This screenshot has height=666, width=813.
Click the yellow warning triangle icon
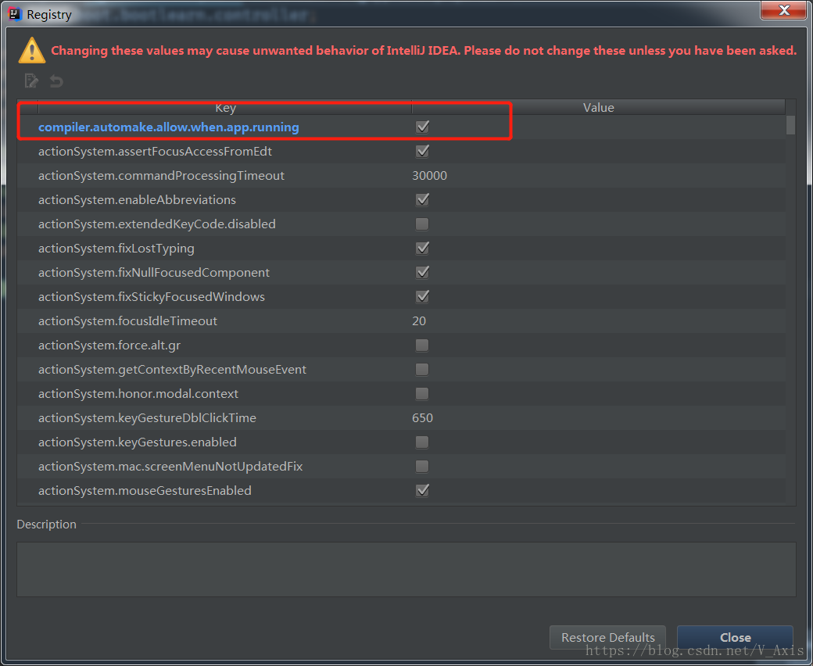coord(32,50)
